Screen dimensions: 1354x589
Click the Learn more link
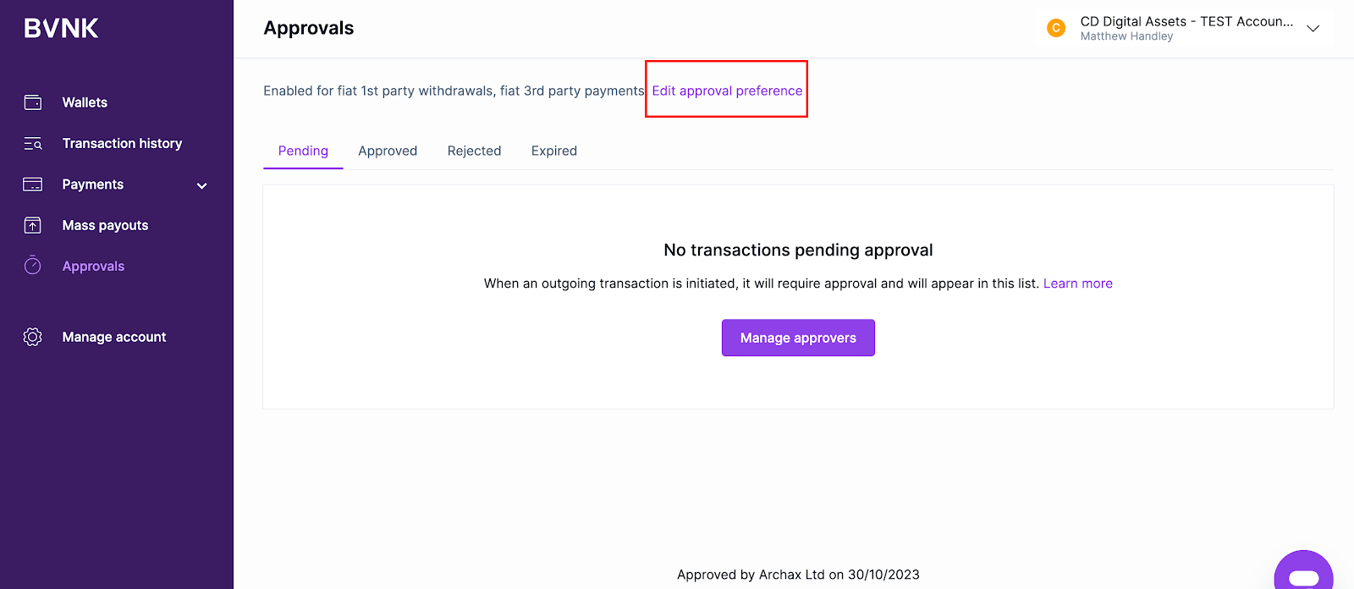point(1077,283)
